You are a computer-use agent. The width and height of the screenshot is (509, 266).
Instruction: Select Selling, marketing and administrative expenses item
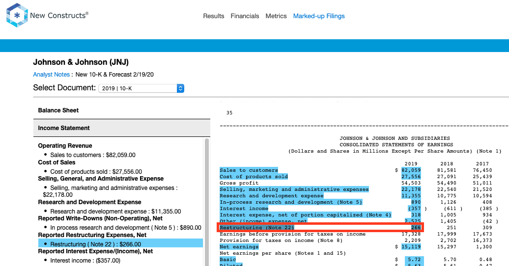click(x=111, y=191)
